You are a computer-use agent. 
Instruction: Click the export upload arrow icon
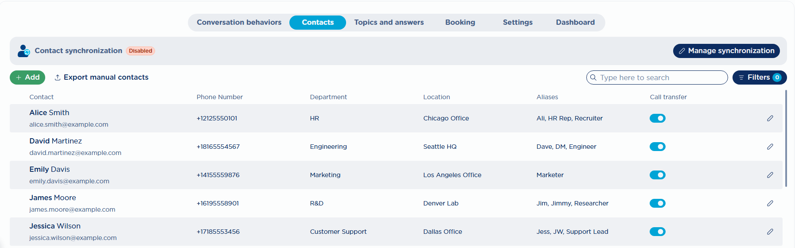pyautogui.click(x=58, y=77)
